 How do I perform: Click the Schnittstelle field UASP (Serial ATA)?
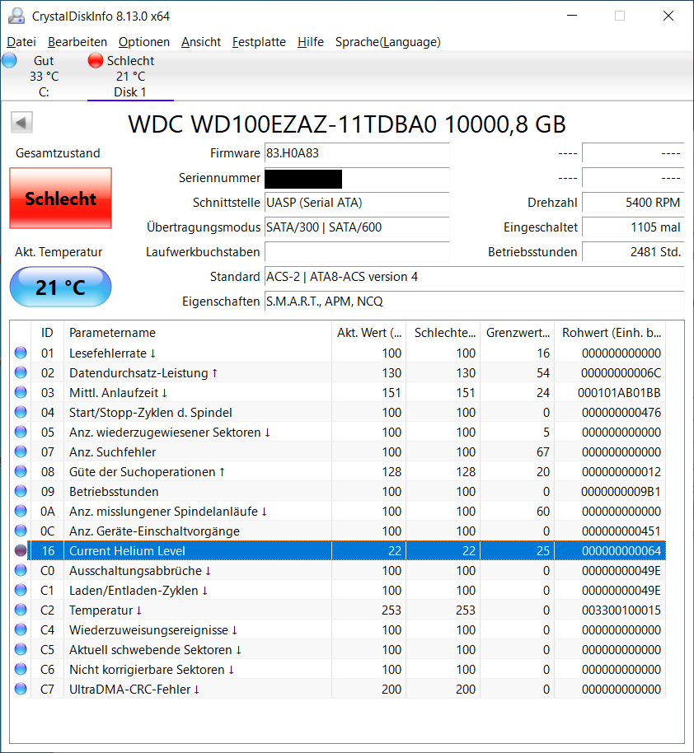(357, 203)
